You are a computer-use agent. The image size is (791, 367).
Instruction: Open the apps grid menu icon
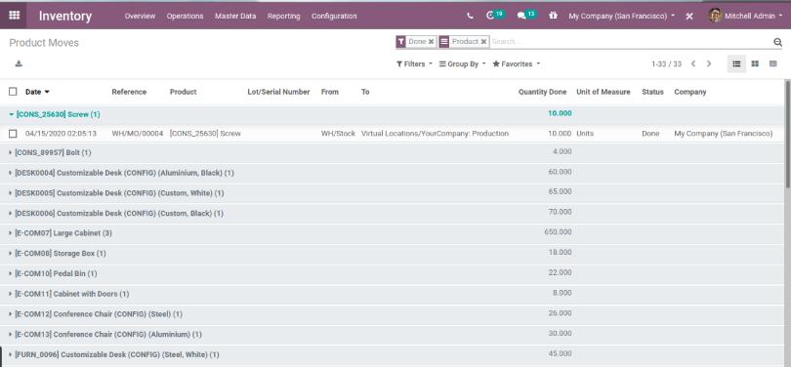point(14,15)
